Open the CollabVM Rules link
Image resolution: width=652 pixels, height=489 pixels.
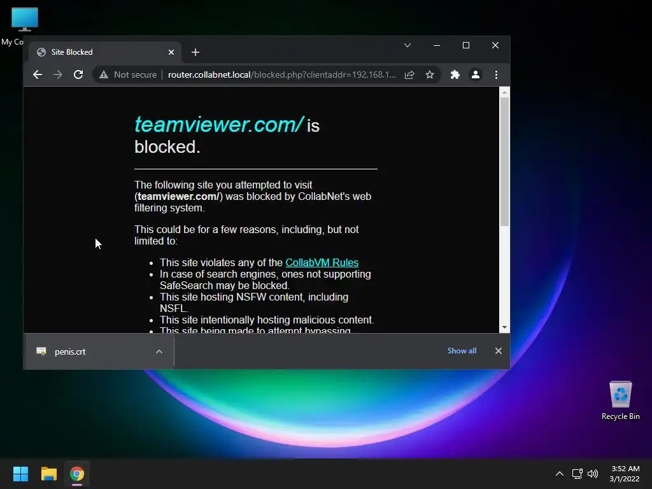click(x=322, y=263)
